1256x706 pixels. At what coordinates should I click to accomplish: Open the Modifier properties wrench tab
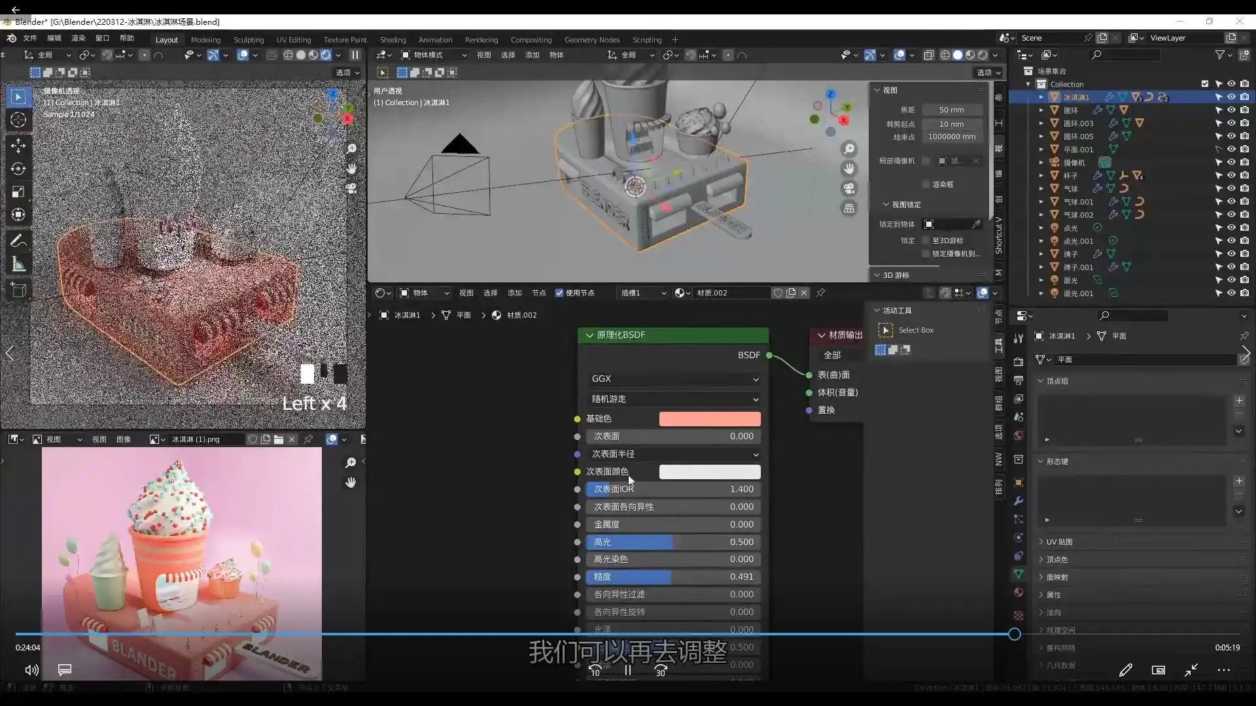coord(1019,500)
